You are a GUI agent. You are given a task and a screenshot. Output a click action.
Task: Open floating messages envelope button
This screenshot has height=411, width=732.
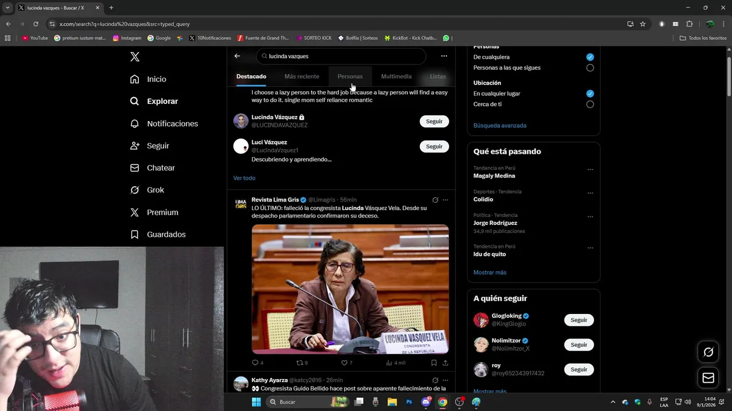click(x=708, y=378)
